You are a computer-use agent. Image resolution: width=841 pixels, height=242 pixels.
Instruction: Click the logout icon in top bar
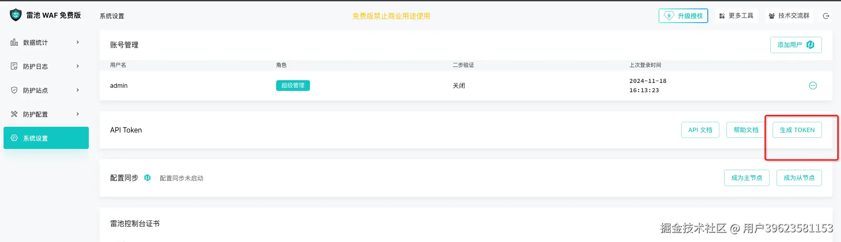click(x=826, y=16)
